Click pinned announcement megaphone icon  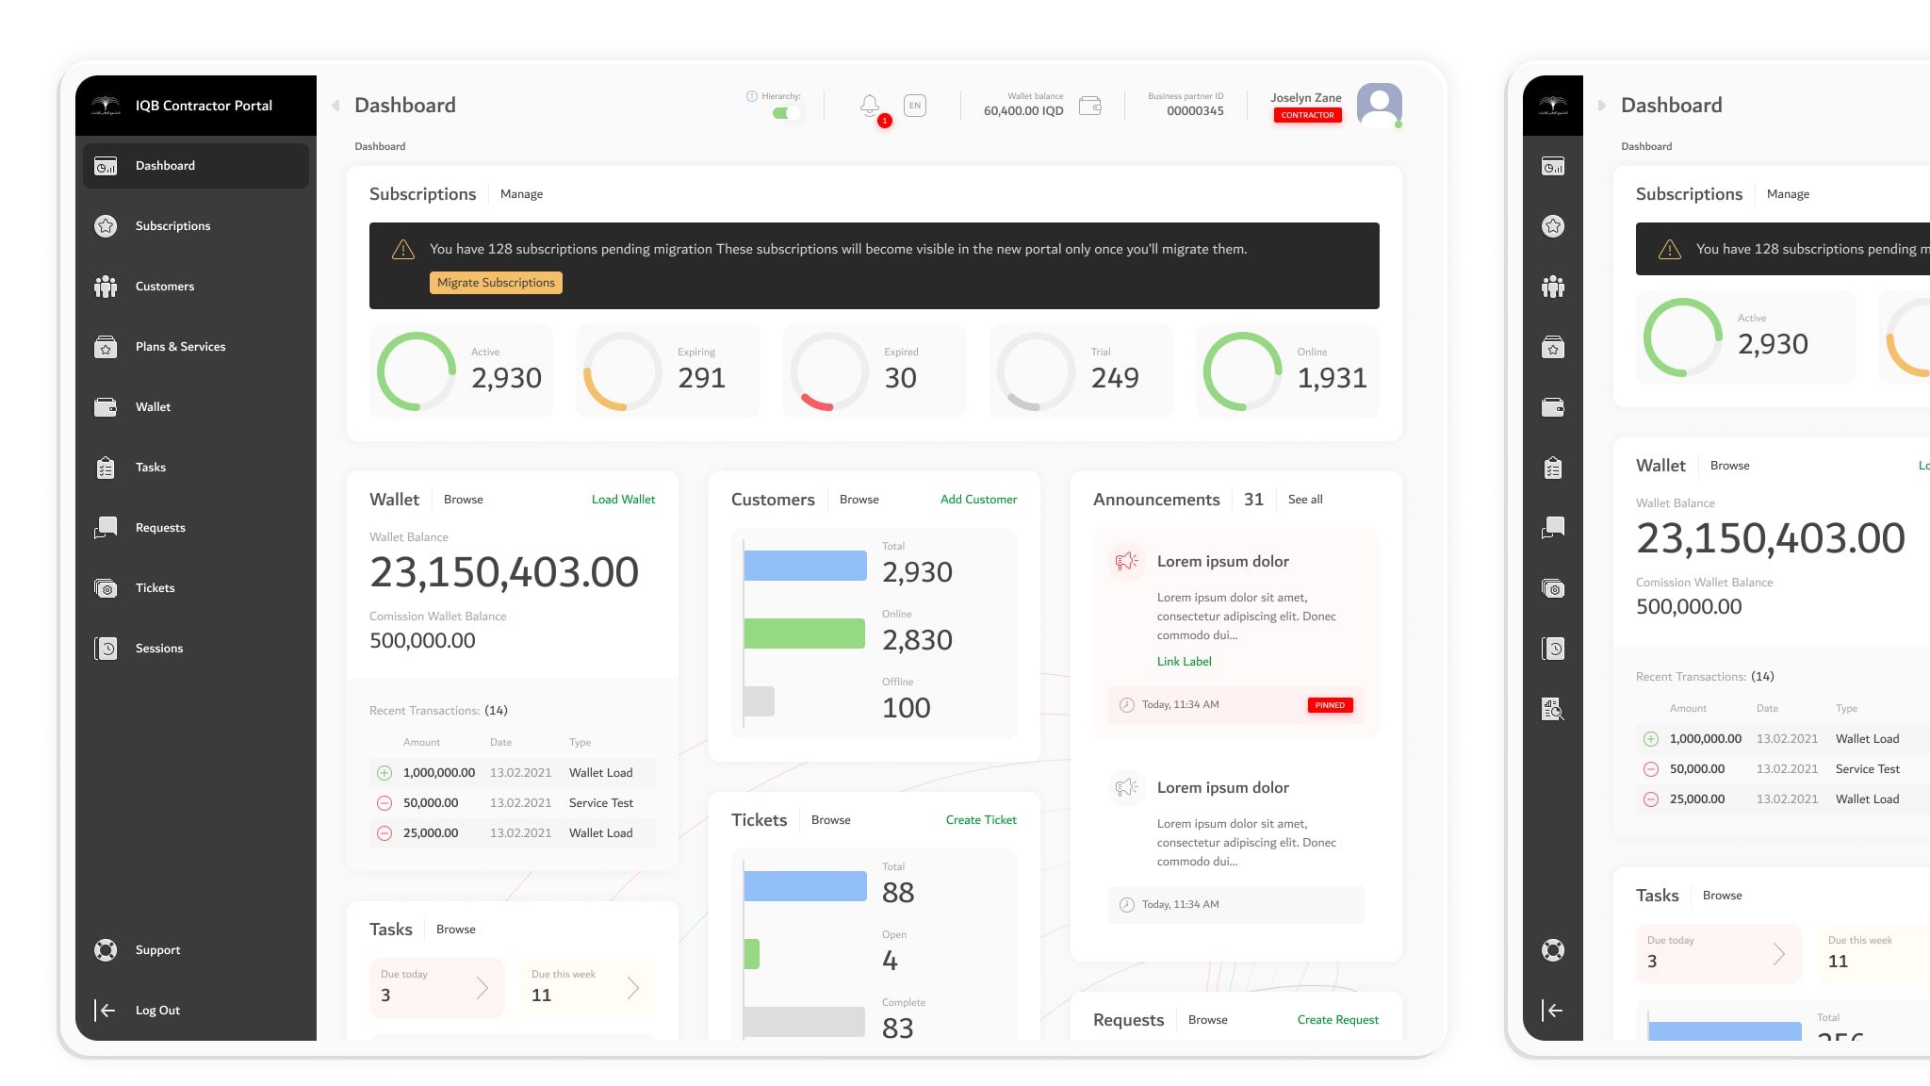(x=1126, y=561)
